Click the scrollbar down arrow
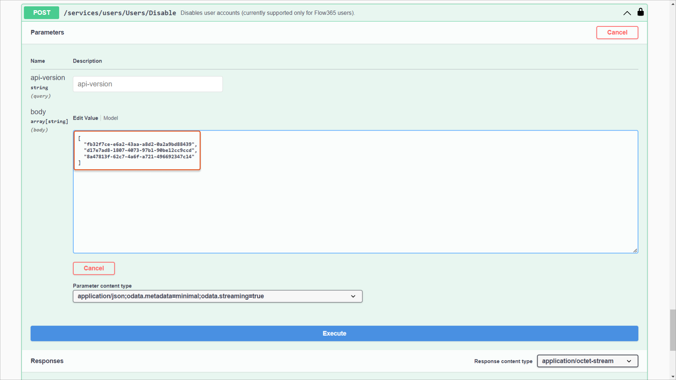Image resolution: width=676 pixels, height=380 pixels. coord(672,377)
